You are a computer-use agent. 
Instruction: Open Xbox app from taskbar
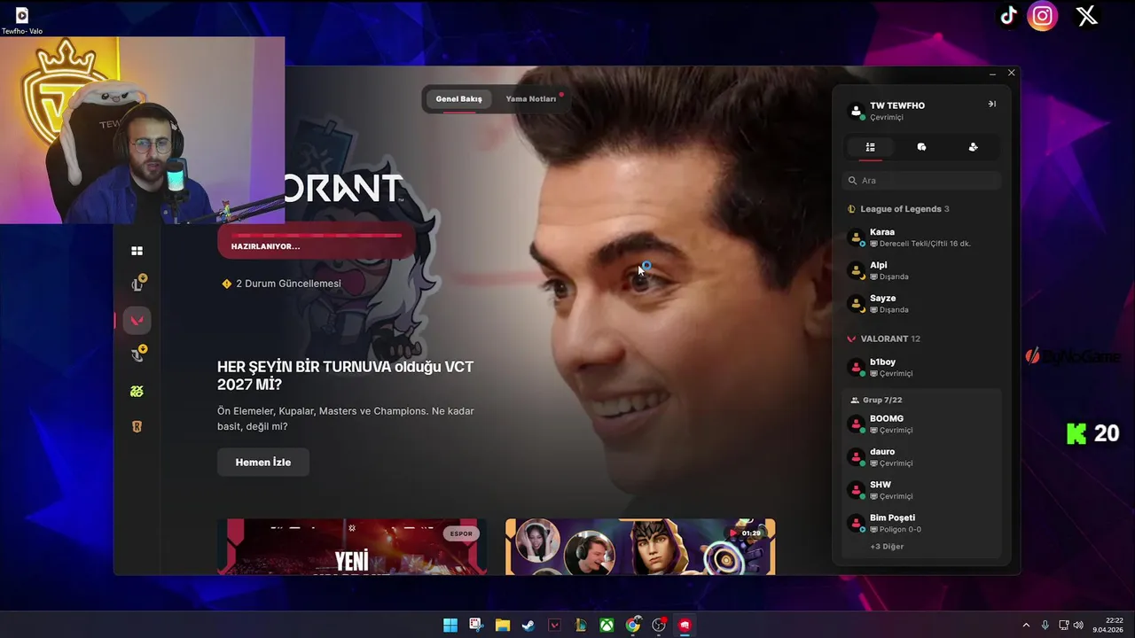click(607, 625)
